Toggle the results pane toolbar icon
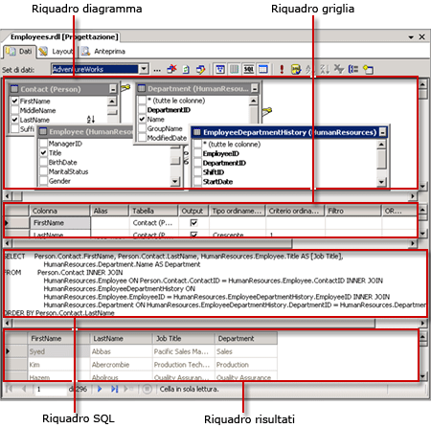The width and height of the screenshot is (431, 428). [x=263, y=69]
